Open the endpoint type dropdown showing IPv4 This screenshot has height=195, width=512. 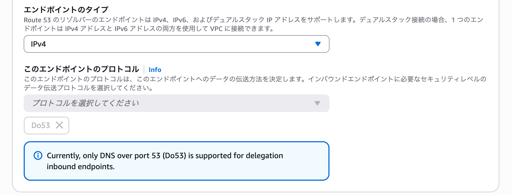(176, 44)
